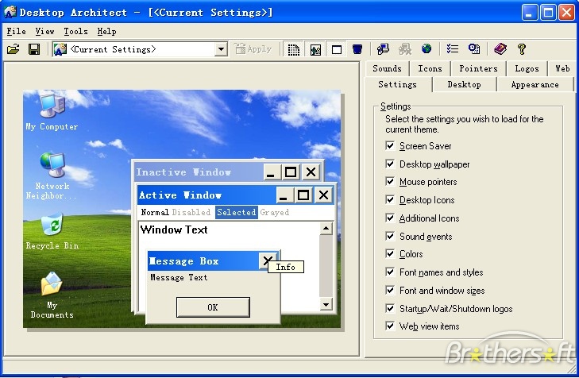Click the theme icon inside the combo box
579x378 pixels.
point(60,49)
